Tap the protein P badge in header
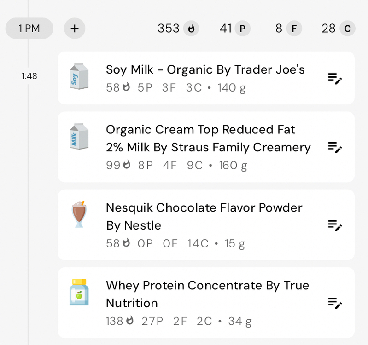 point(242,29)
